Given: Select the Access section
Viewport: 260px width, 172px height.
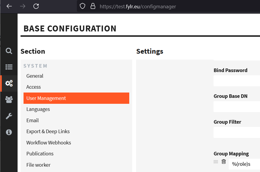Looking at the screenshot, I should coord(34,87).
